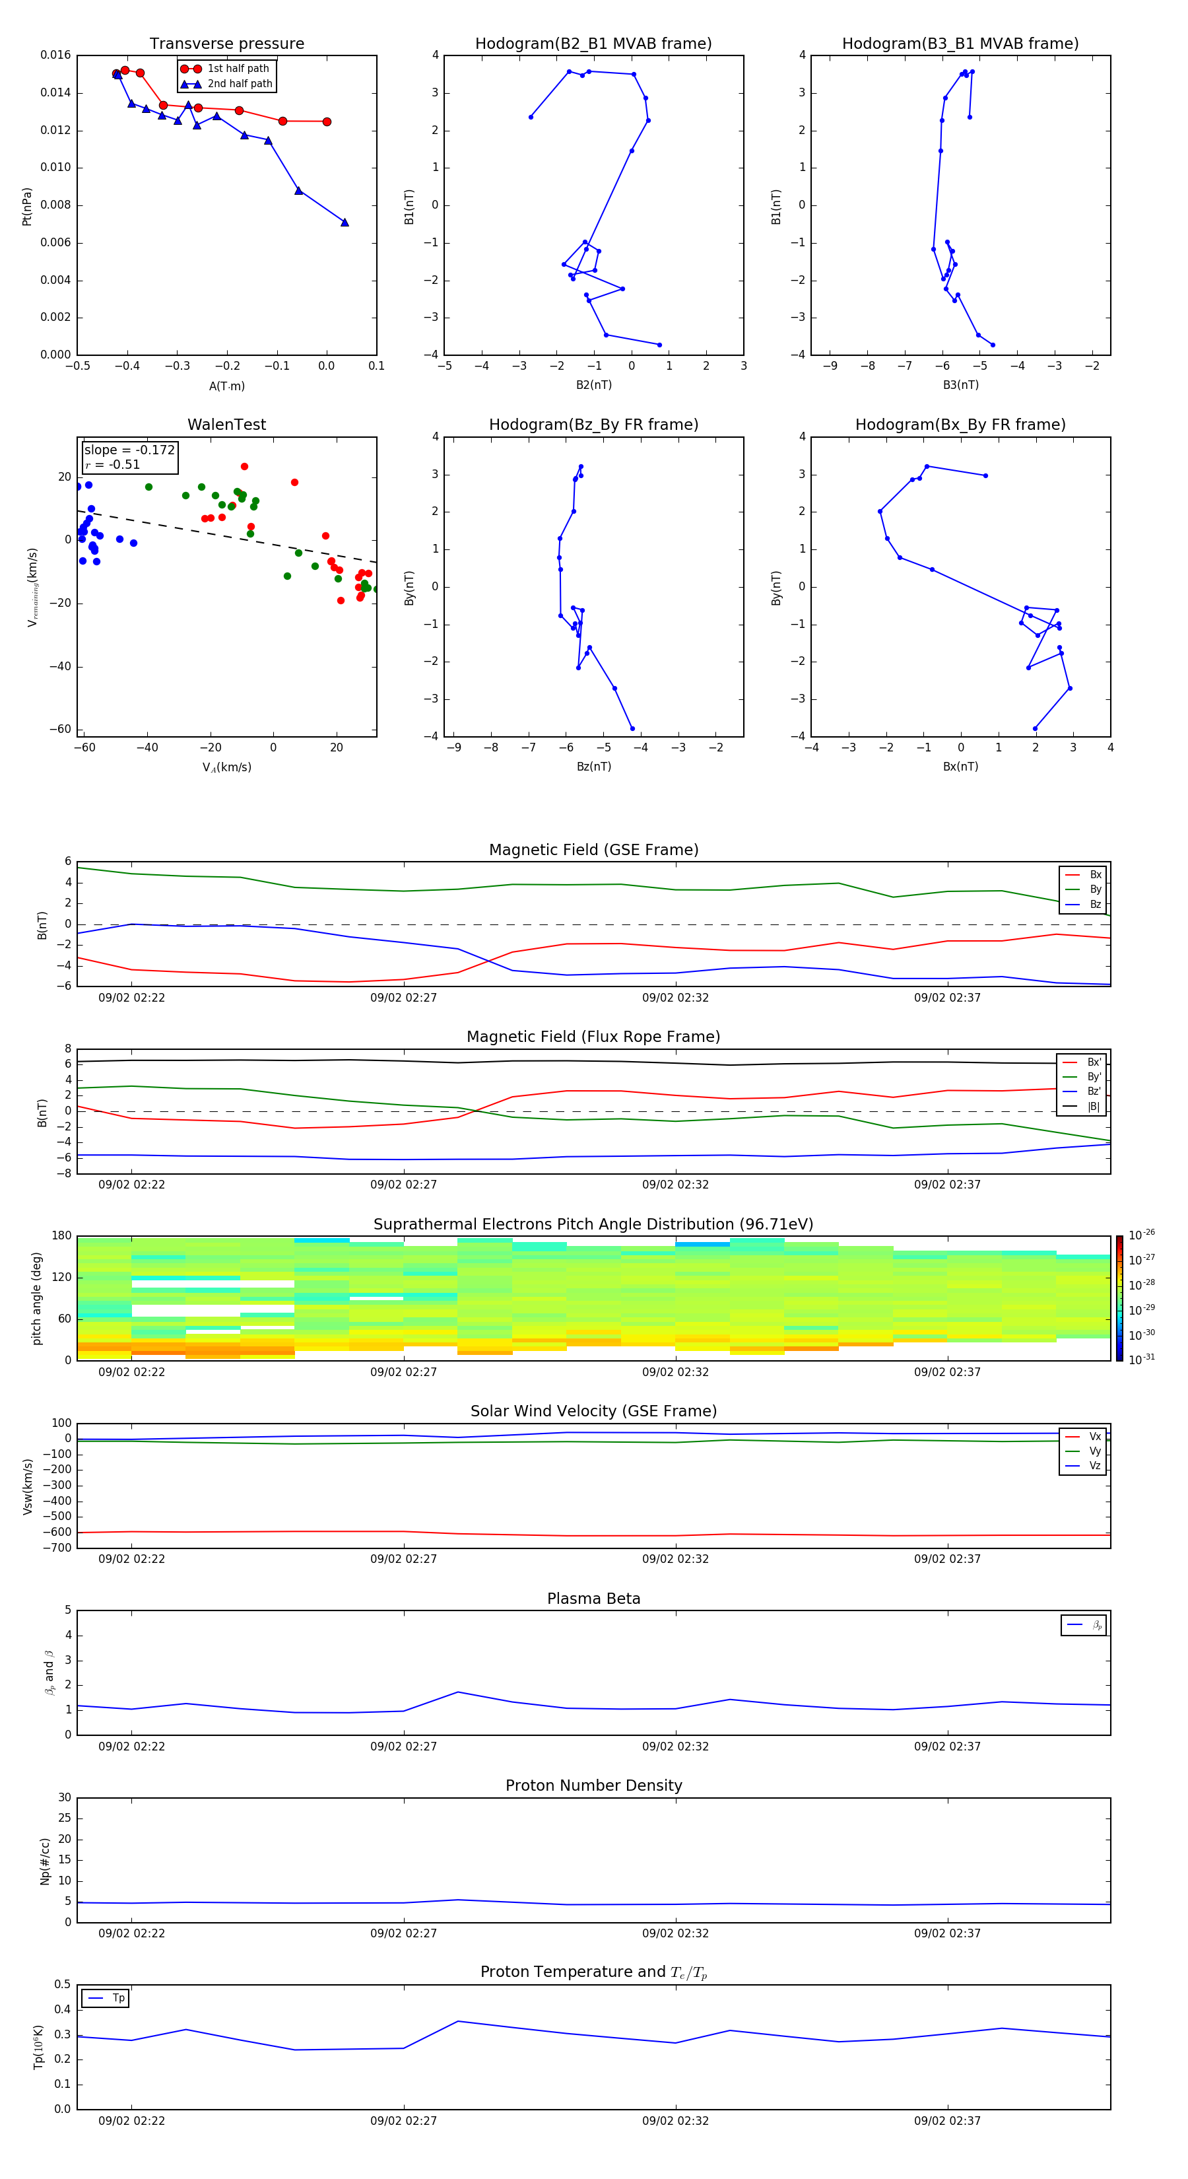Select the By' legend entry
Image resolution: width=1188 pixels, height=2179 pixels.
coord(1082,1077)
